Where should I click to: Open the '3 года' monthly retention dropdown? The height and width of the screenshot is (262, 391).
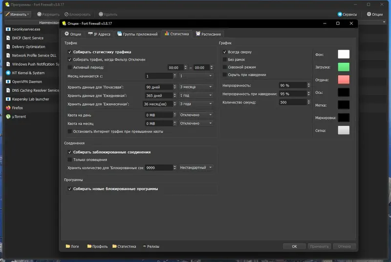196,104
